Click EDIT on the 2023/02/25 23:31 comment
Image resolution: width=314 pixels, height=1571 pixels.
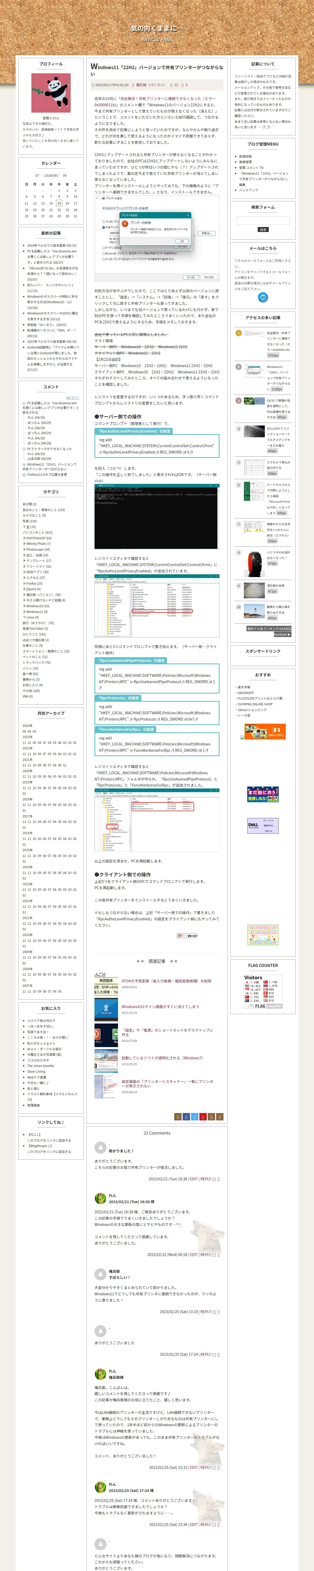click(193, 1467)
